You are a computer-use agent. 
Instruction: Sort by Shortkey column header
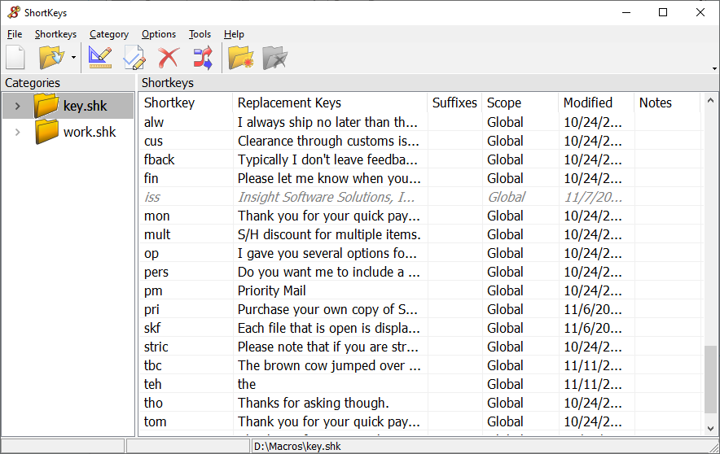click(x=186, y=103)
